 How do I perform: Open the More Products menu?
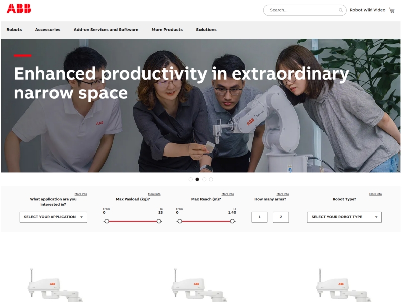point(167,30)
